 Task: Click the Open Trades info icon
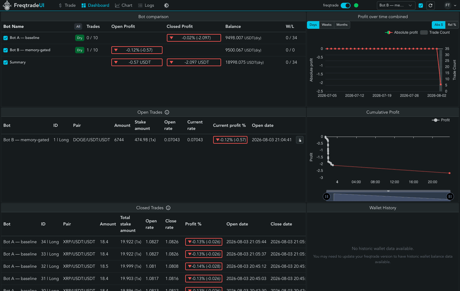(x=167, y=112)
